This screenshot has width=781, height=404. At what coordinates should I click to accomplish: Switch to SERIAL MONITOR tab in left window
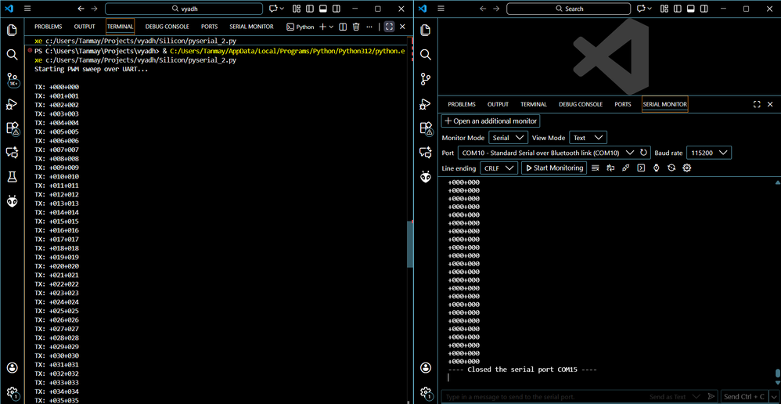[251, 27]
